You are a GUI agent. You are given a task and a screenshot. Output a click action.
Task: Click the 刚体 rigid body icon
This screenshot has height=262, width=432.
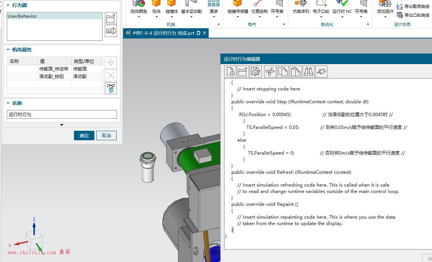pyautogui.click(x=157, y=3)
